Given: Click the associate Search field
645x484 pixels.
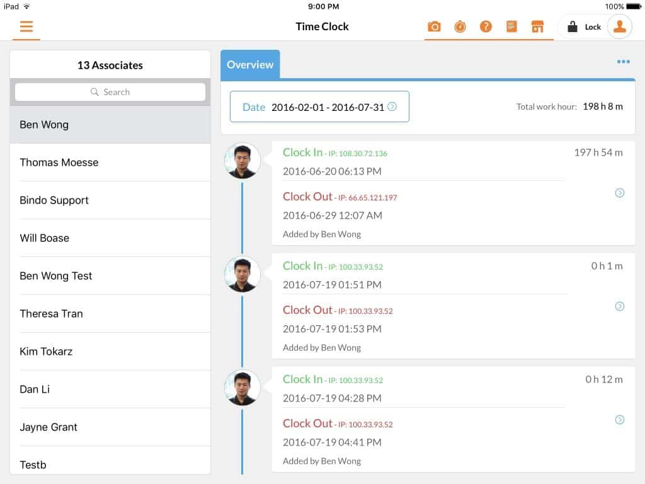Looking at the screenshot, I should [110, 92].
